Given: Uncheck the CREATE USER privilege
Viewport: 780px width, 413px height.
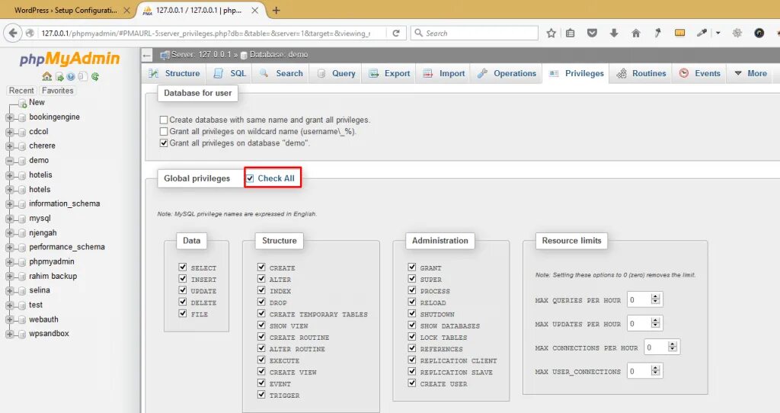Looking at the screenshot, I should point(412,383).
